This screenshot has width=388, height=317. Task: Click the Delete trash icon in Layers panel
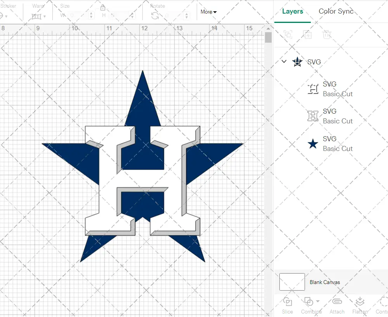[327, 34]
